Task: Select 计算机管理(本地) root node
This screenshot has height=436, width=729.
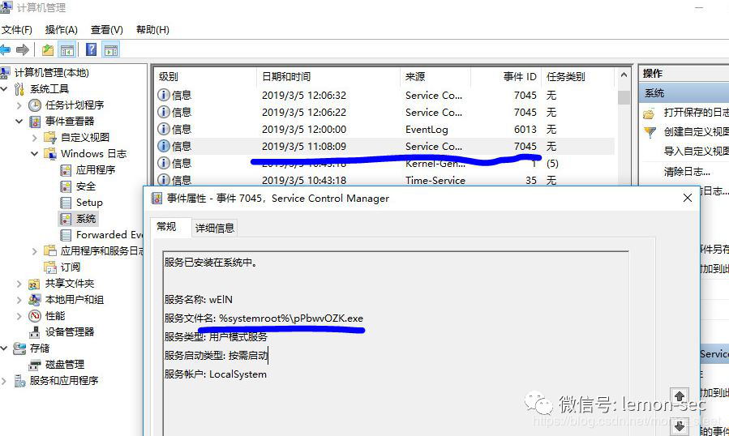Action: tap(51, 72)
